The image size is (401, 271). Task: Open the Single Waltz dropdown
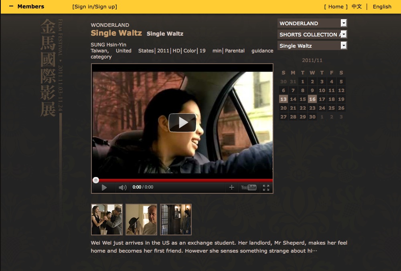pyautogui.click(x=312, y=46)
